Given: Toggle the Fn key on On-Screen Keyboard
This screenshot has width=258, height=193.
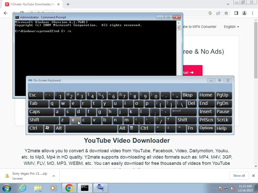Looking at the screenshot, I should click(191, 129).
